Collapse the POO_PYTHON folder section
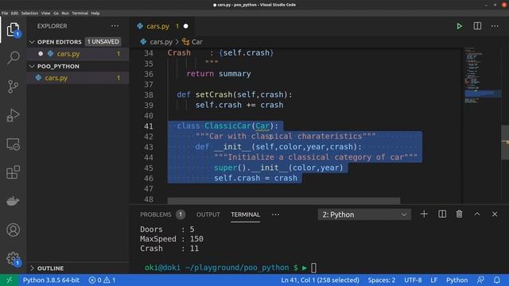 click(x=32, y=66)
